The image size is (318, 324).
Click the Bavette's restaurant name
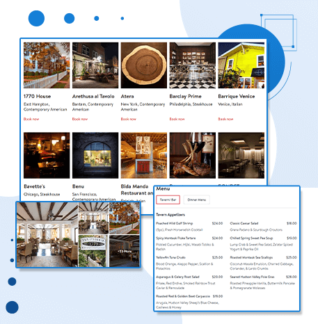34,186
